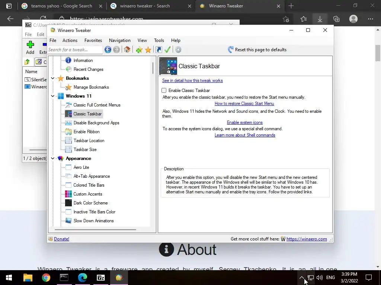
Task: Open the Favorites menu
Action: click(93, 40)
